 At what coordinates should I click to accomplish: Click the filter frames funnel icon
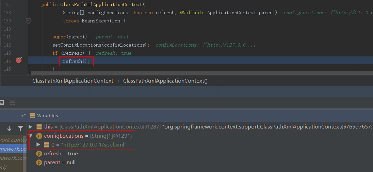click(x=20, y=128)
